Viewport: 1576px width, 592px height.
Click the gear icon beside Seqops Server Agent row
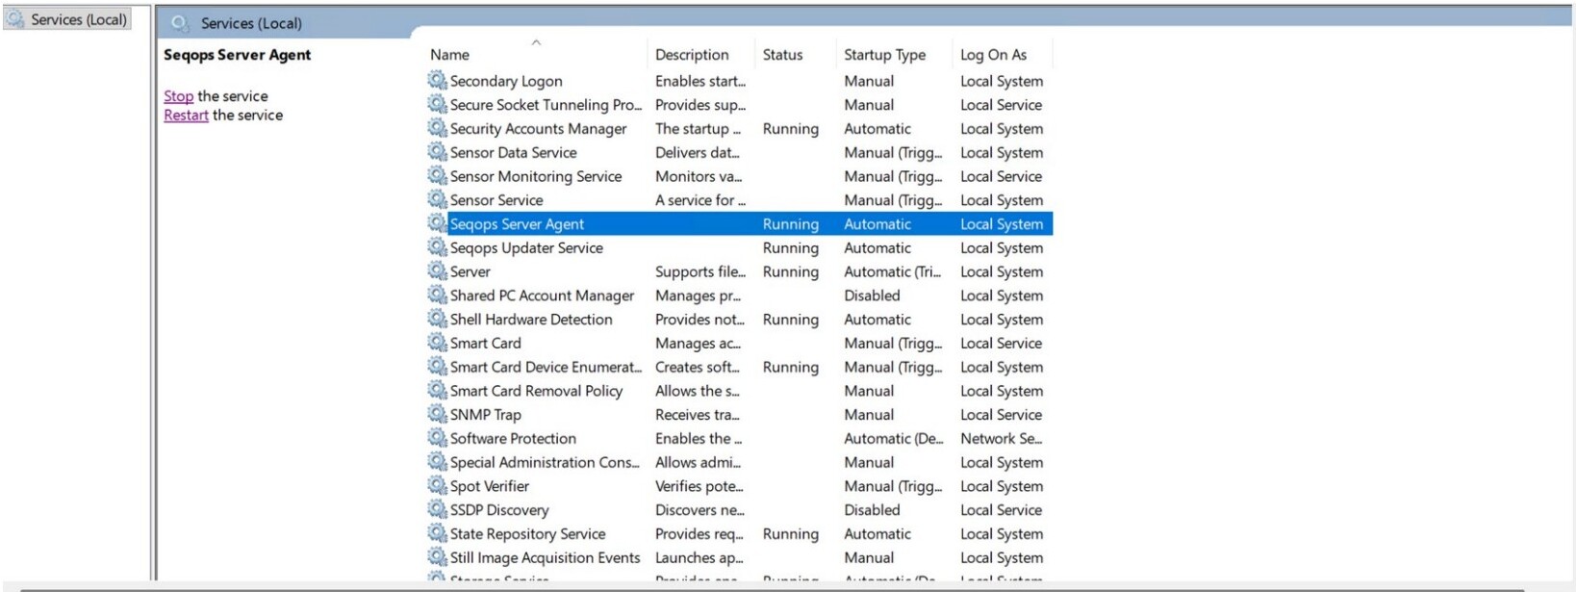coord(438,223)
